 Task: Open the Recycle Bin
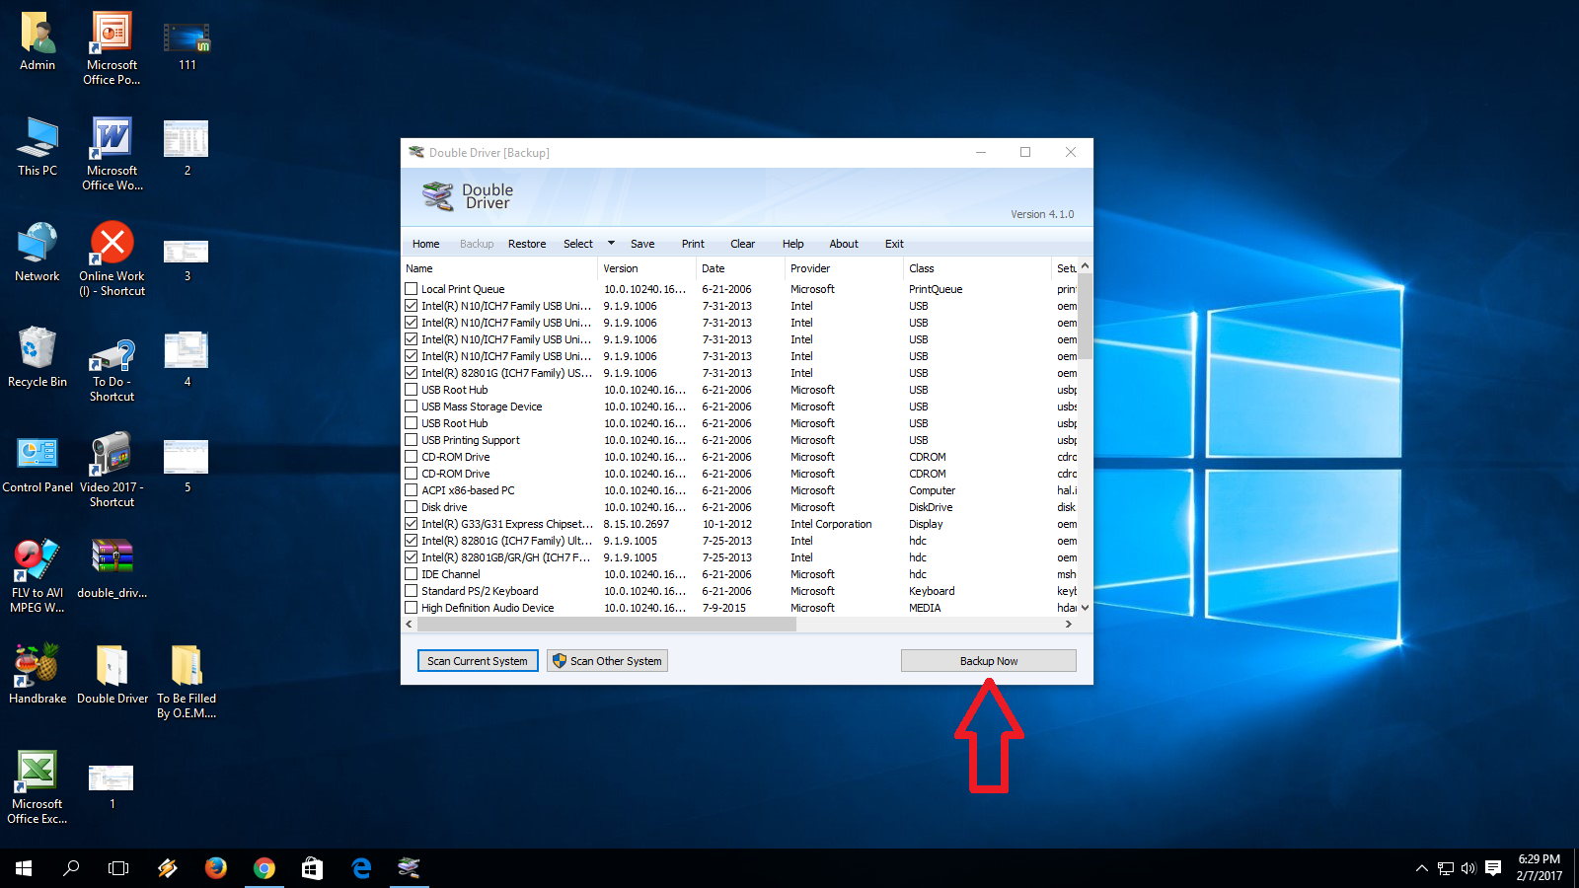tap(37, 350)
